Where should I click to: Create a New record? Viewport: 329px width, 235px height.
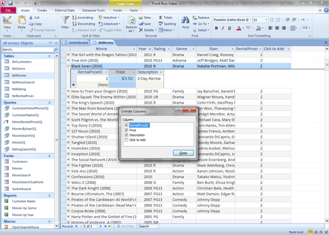tap(145, 18)
